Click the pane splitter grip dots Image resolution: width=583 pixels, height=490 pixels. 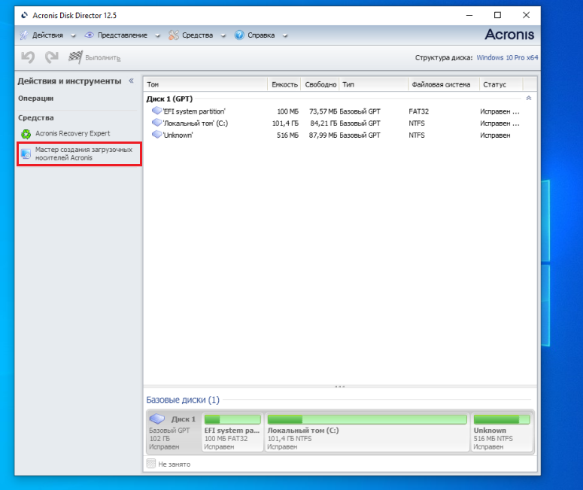click(x=339, y=386)
